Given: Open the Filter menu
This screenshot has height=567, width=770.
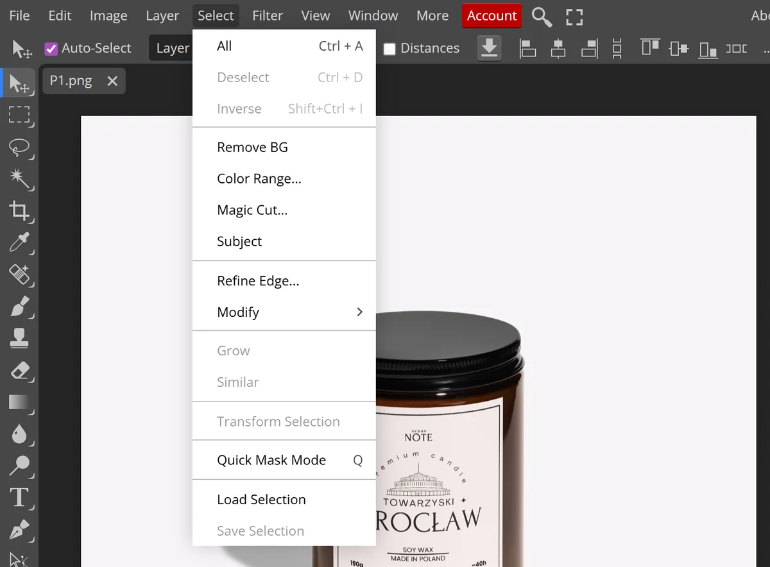Looking at the screenshot, I should pos(268,15).
